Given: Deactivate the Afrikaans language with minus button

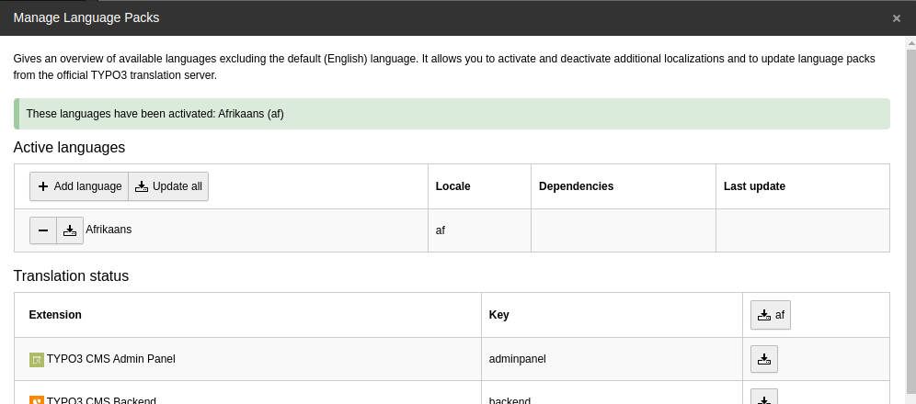Looking at the screenshot, I should (43, 230).
